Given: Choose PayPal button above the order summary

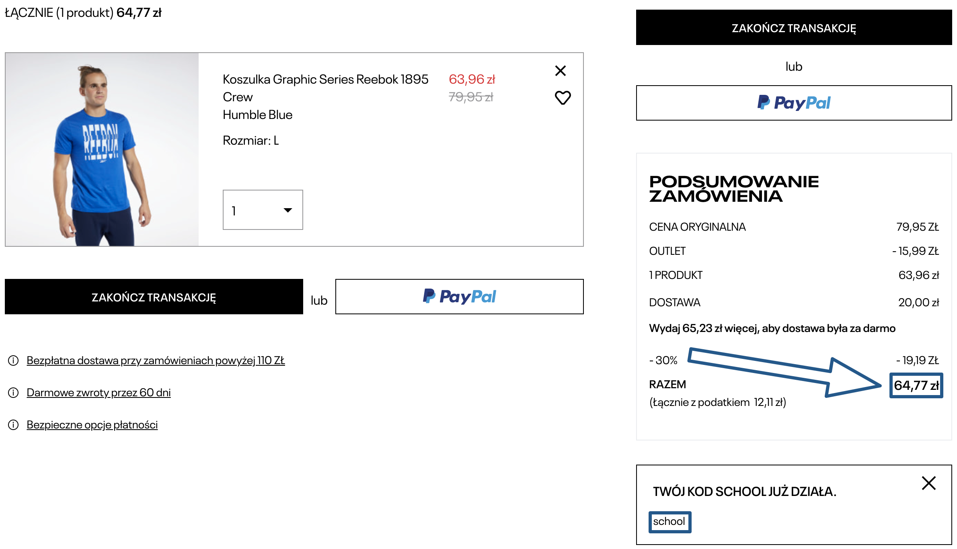Looking at the screenshot, I should point(793,103).
